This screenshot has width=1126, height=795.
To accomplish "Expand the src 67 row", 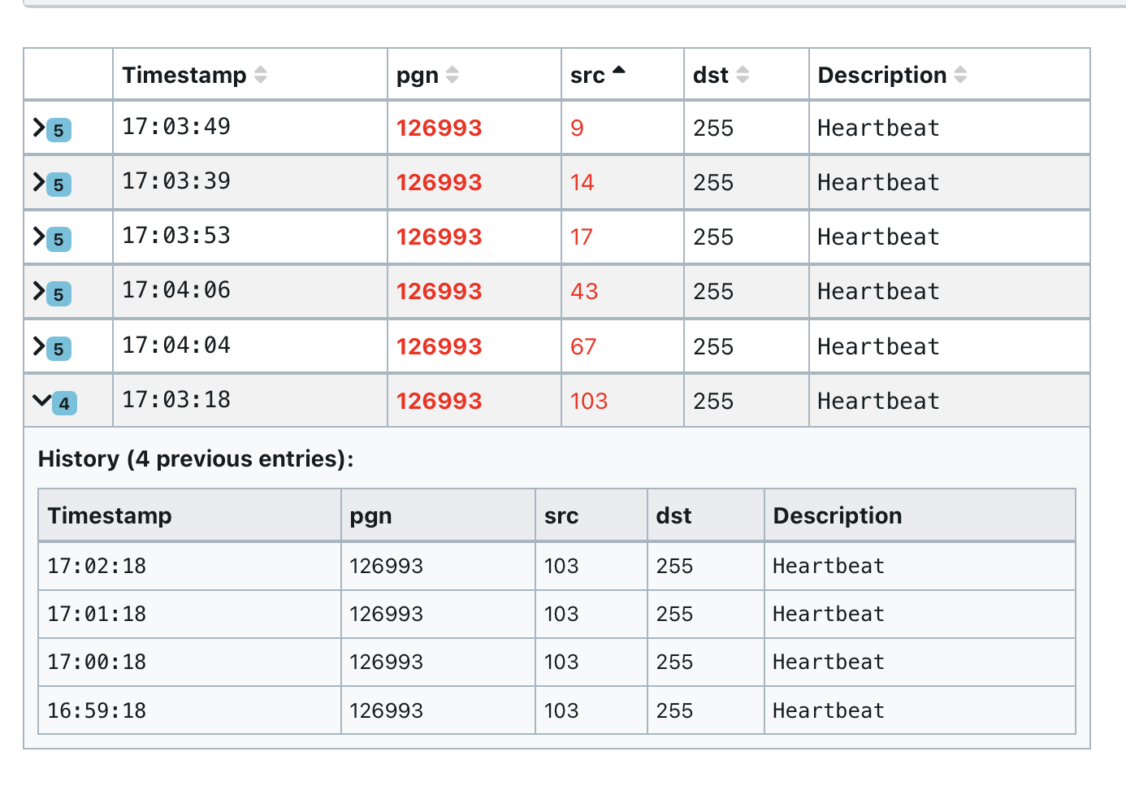I will pyautogui.click(x=38, y=346).
